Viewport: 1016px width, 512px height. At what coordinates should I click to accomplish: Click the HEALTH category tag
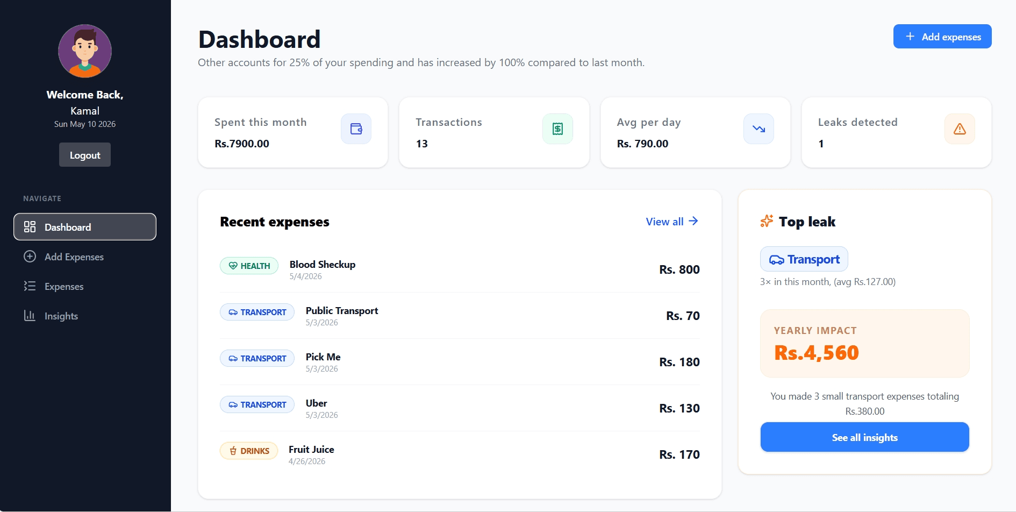(x=249, y=266)
